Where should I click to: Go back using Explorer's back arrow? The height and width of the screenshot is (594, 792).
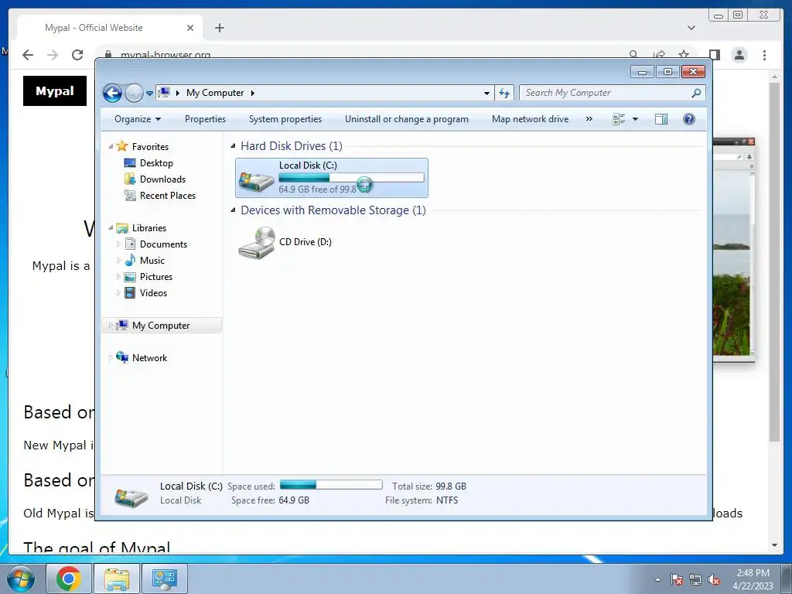(x=112, y=93)
